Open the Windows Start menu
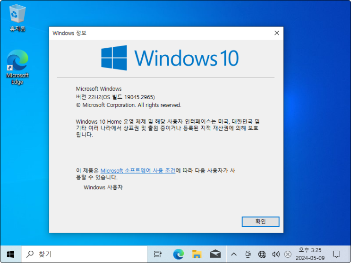 pyautogui.click(x=10, y=255)
